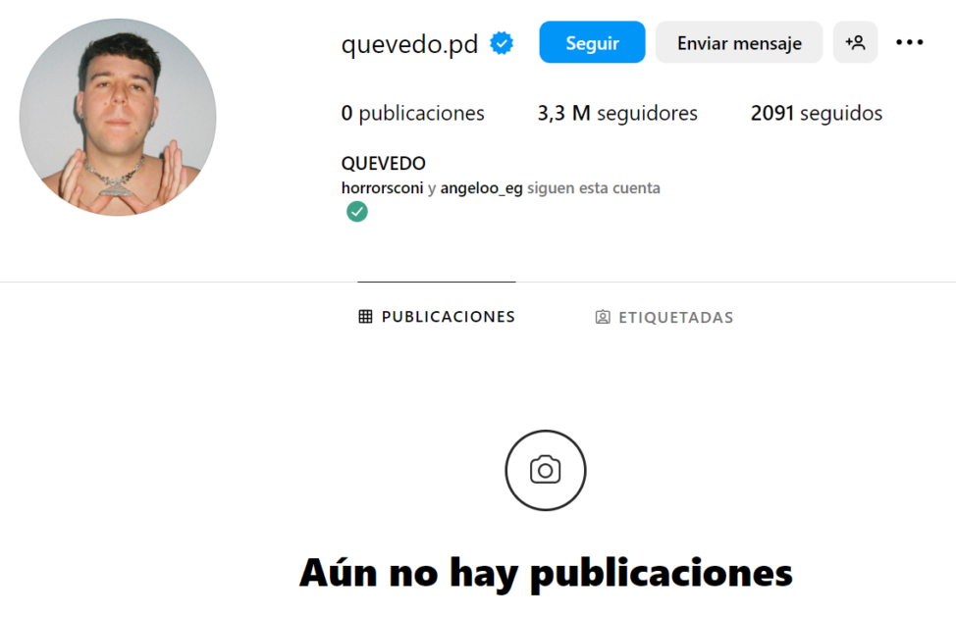
Task: Open the 3,3 M seguidores list
Action: (x=617, y=113)
